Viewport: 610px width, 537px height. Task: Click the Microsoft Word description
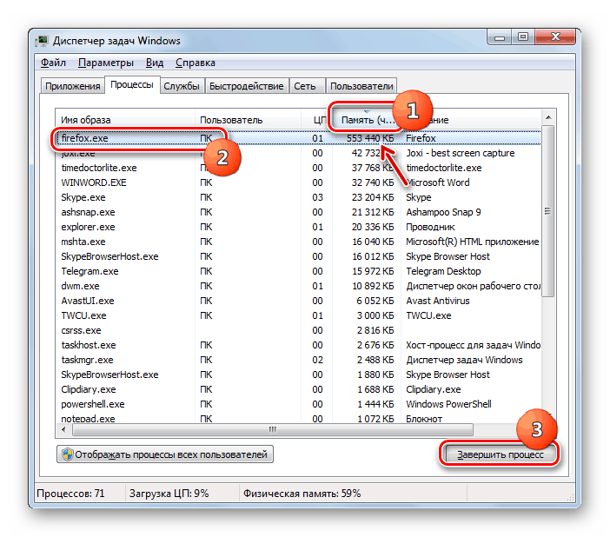coord(438,182)
